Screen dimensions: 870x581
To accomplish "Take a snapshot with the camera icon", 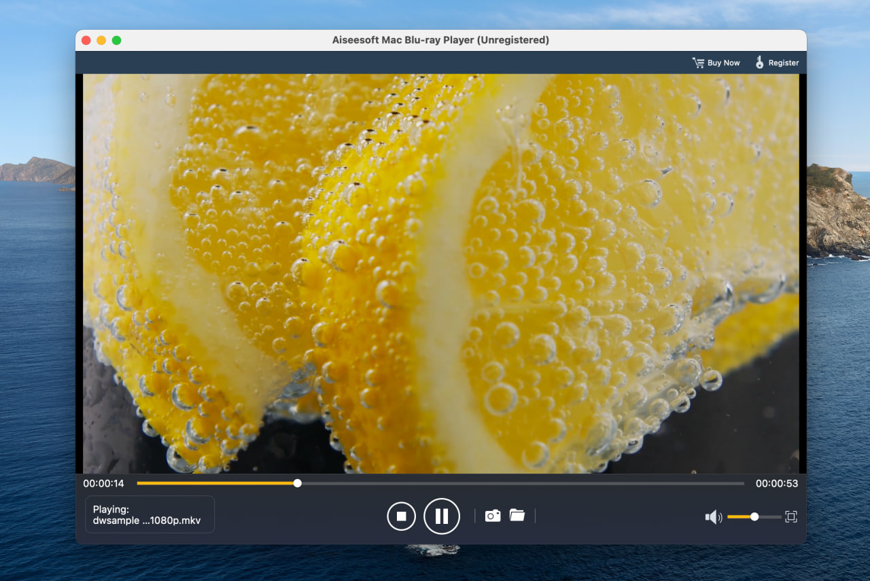I will pos(491,516).
